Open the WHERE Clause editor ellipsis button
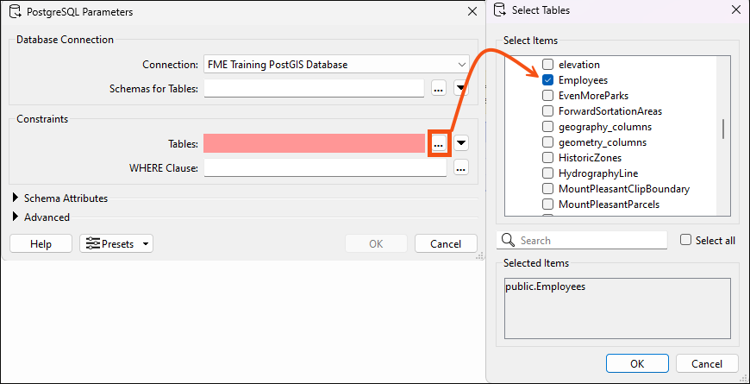750x384 pixels. (460, 168)
